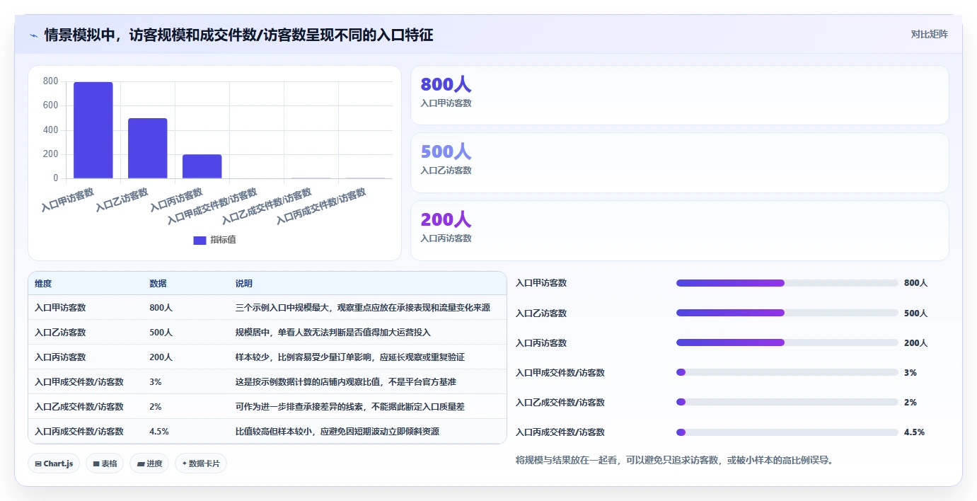Select 入口乙成交件数/访客数 table row label
Screen dimensions: 977x501
79,407
